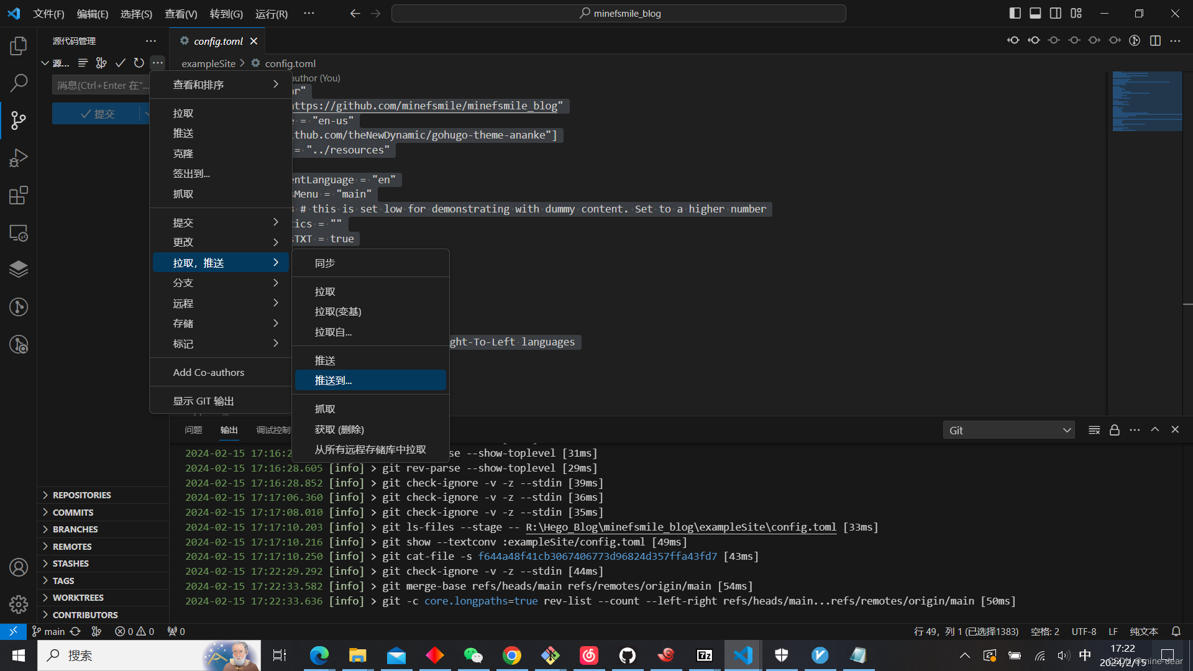
Task: Open GitLens icon in activity bar
Action: coord(19,307)
